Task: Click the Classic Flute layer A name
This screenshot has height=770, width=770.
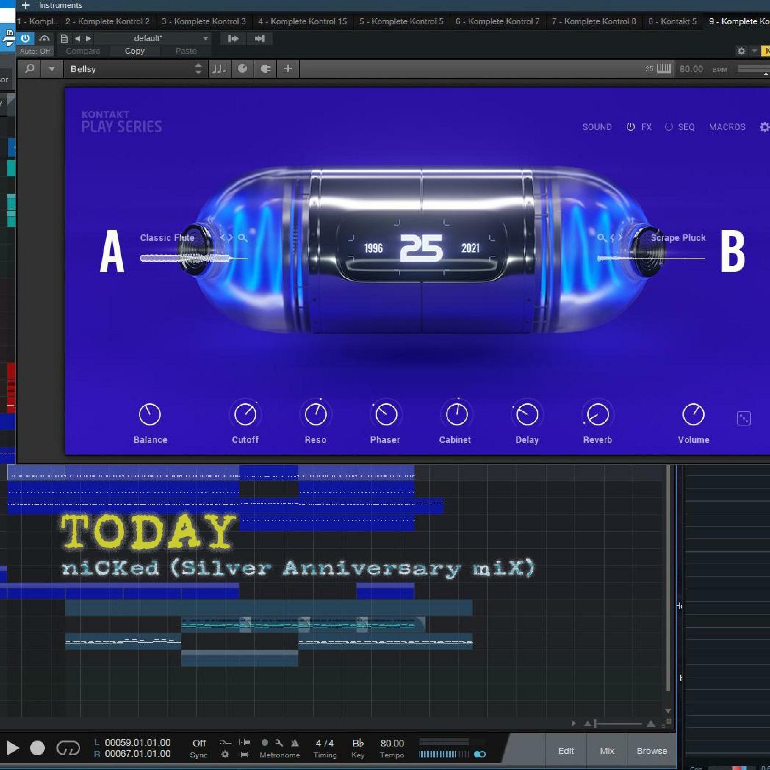Action: pos(167,238)
